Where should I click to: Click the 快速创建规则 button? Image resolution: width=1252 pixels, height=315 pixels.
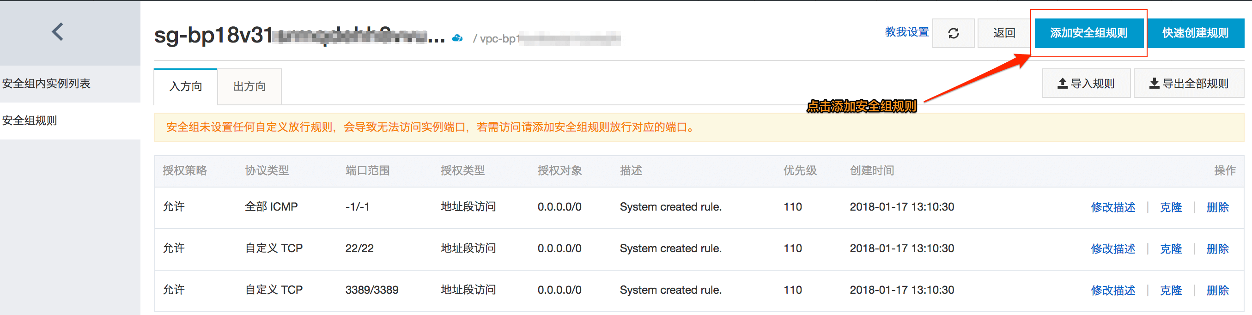[1195, 33]
